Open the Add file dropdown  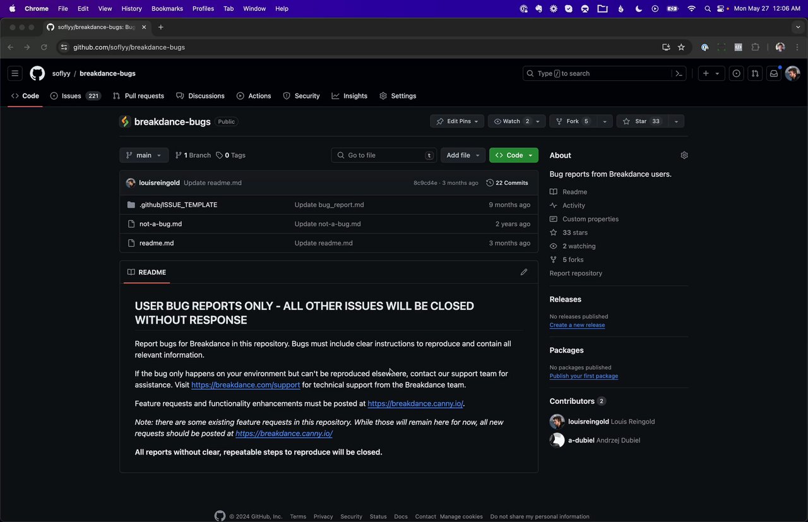tap(463, 155)
